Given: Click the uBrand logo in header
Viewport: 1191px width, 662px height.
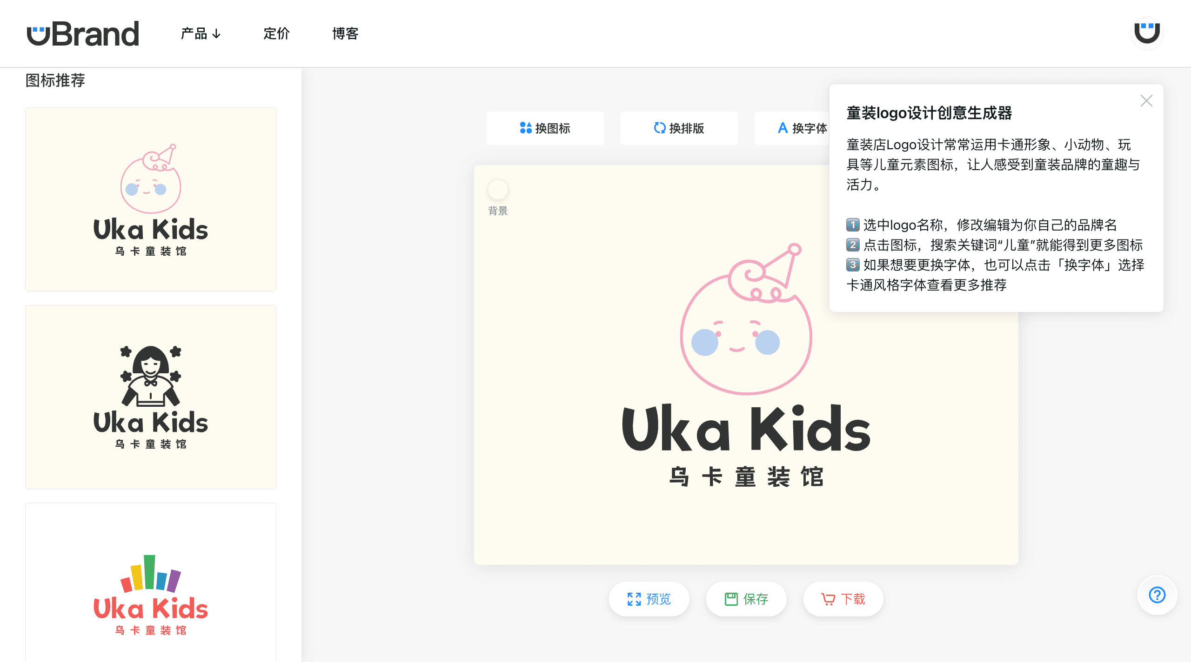Looking at the screenshot, I should click(83, 33).
